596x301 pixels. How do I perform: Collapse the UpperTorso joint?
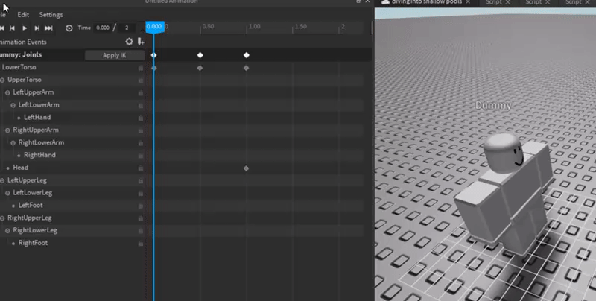click(x=2, y=80)
